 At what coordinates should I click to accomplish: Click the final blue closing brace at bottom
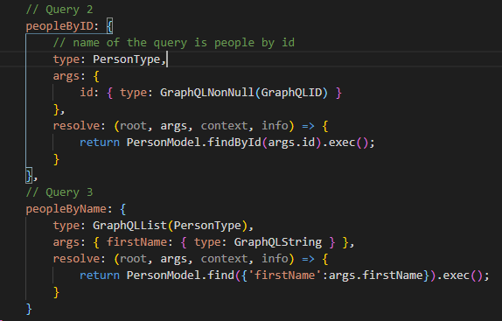point(29,309)
